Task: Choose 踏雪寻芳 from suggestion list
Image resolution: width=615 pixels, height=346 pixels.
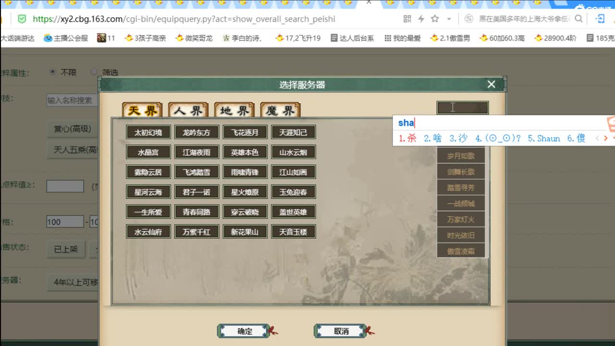Action: tap(461, 187)
